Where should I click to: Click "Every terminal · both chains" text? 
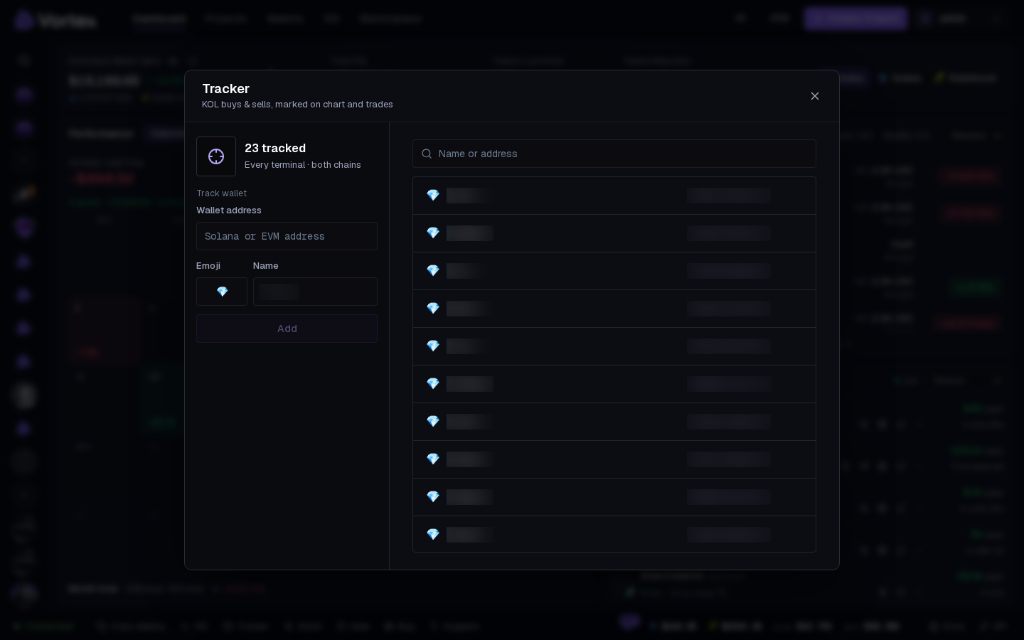(303, 165)
